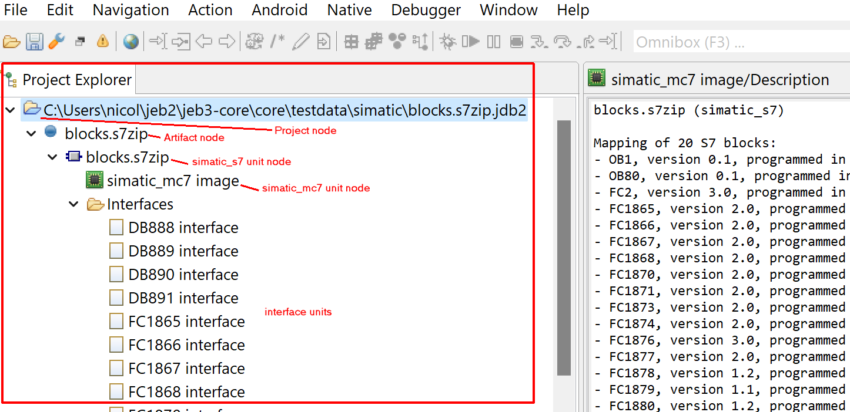850x412 pixels.
Task: Click the stacked blocks toolbar icon
Action: [374, 42]
